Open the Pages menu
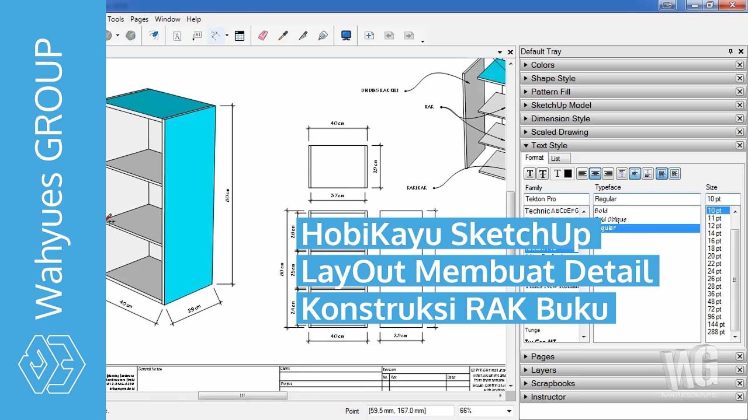Viewport: 748px width, 420px height. 139,19
